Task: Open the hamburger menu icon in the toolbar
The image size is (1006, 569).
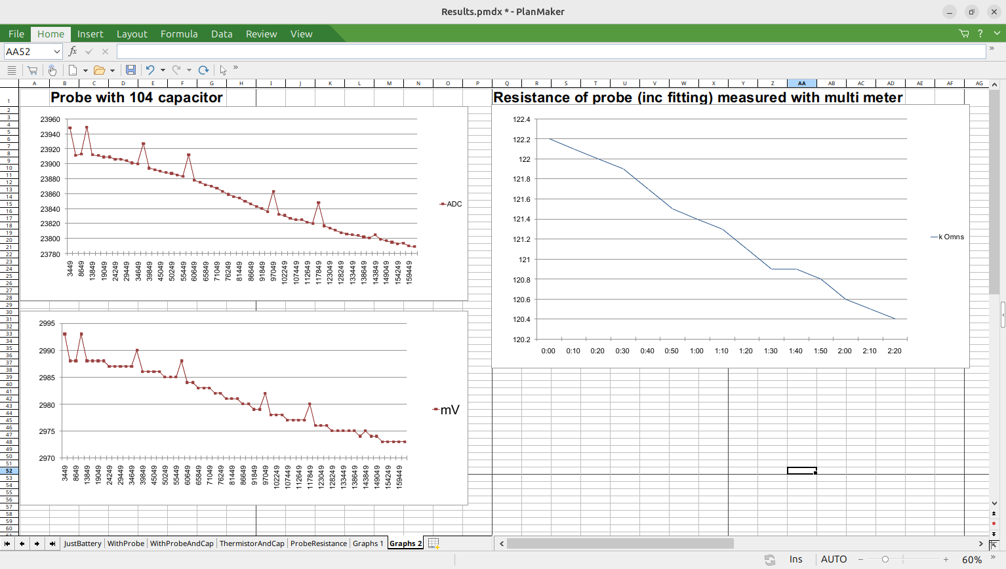Action: pyautogui.click(x=11, y=70)
